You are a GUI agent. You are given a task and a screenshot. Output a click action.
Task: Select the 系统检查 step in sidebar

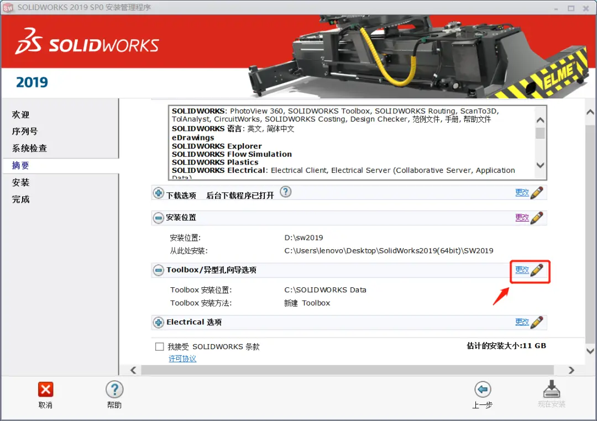tap(29, 148)
